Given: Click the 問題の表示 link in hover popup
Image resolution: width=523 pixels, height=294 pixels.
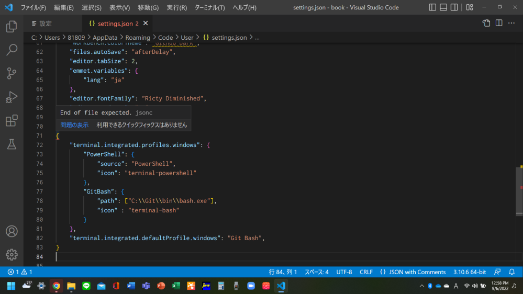Looking at the screenshot, I should click(x=74, y=125).
